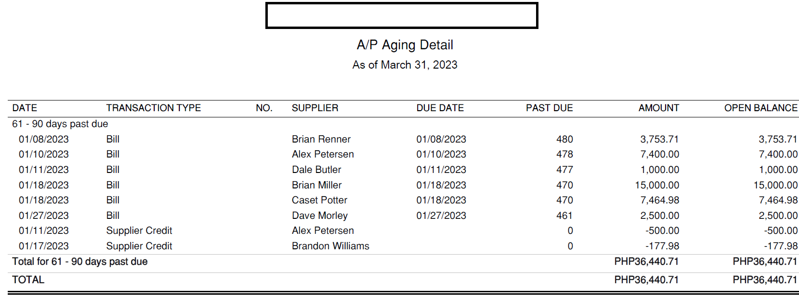The image size is (799, 301).
Task: Collapse the 61 - 90 days past due group
Action: click(x=60, y=124)
